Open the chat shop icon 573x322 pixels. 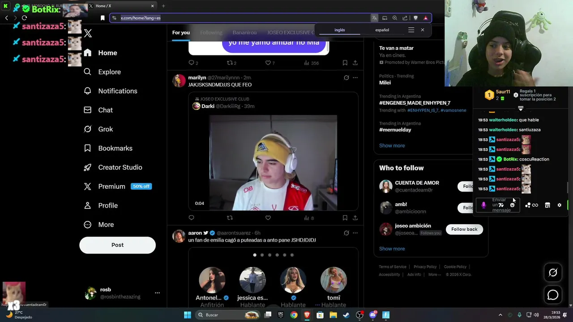[x=547, y=205]
